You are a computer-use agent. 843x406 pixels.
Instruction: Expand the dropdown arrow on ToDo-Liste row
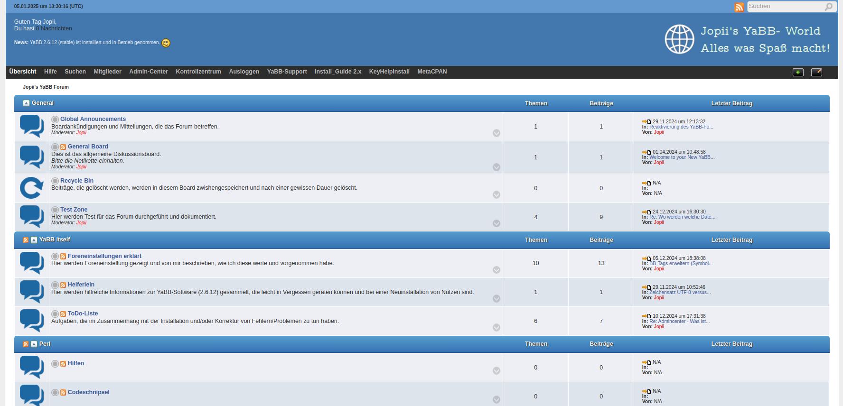(496, 327)
